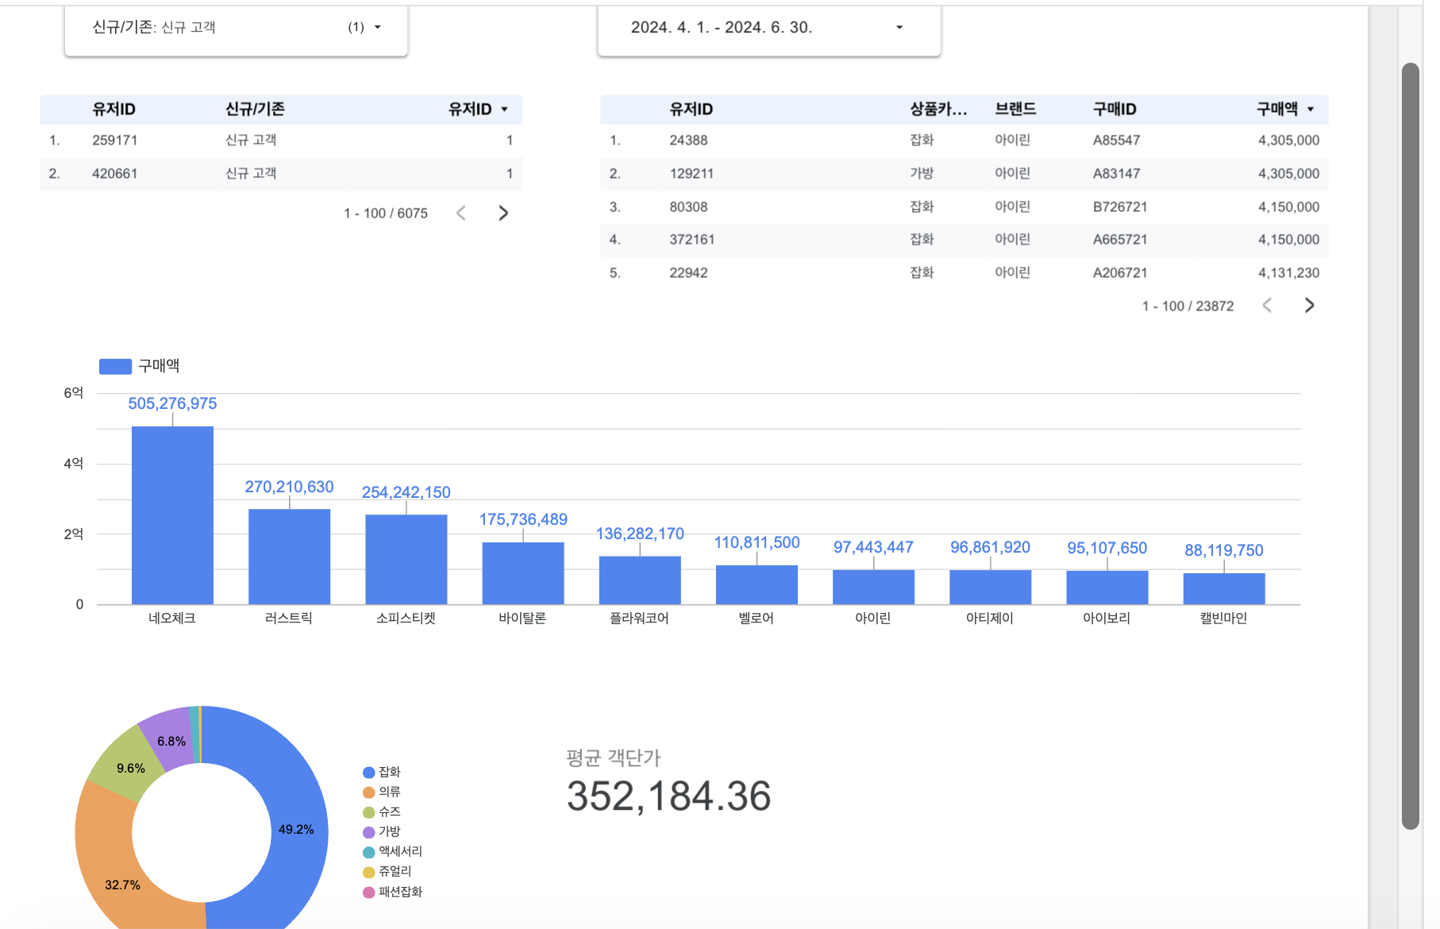
Task: Click the 상품카... column header
Action: [x=938, y=110]
